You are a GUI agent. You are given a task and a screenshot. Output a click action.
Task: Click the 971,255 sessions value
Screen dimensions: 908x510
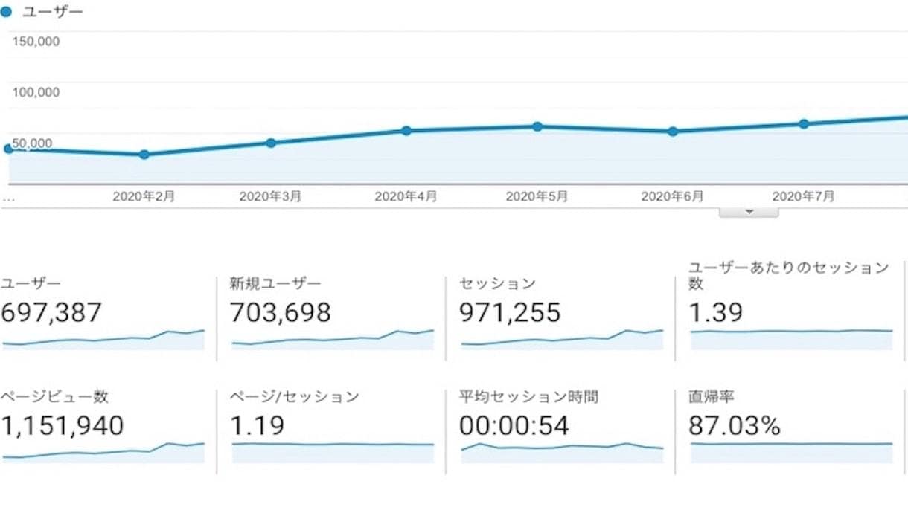(510, 313)
